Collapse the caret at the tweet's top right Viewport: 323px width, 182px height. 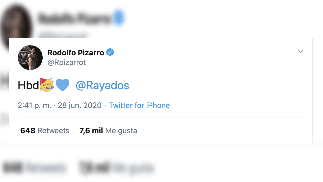click(301, 51)
